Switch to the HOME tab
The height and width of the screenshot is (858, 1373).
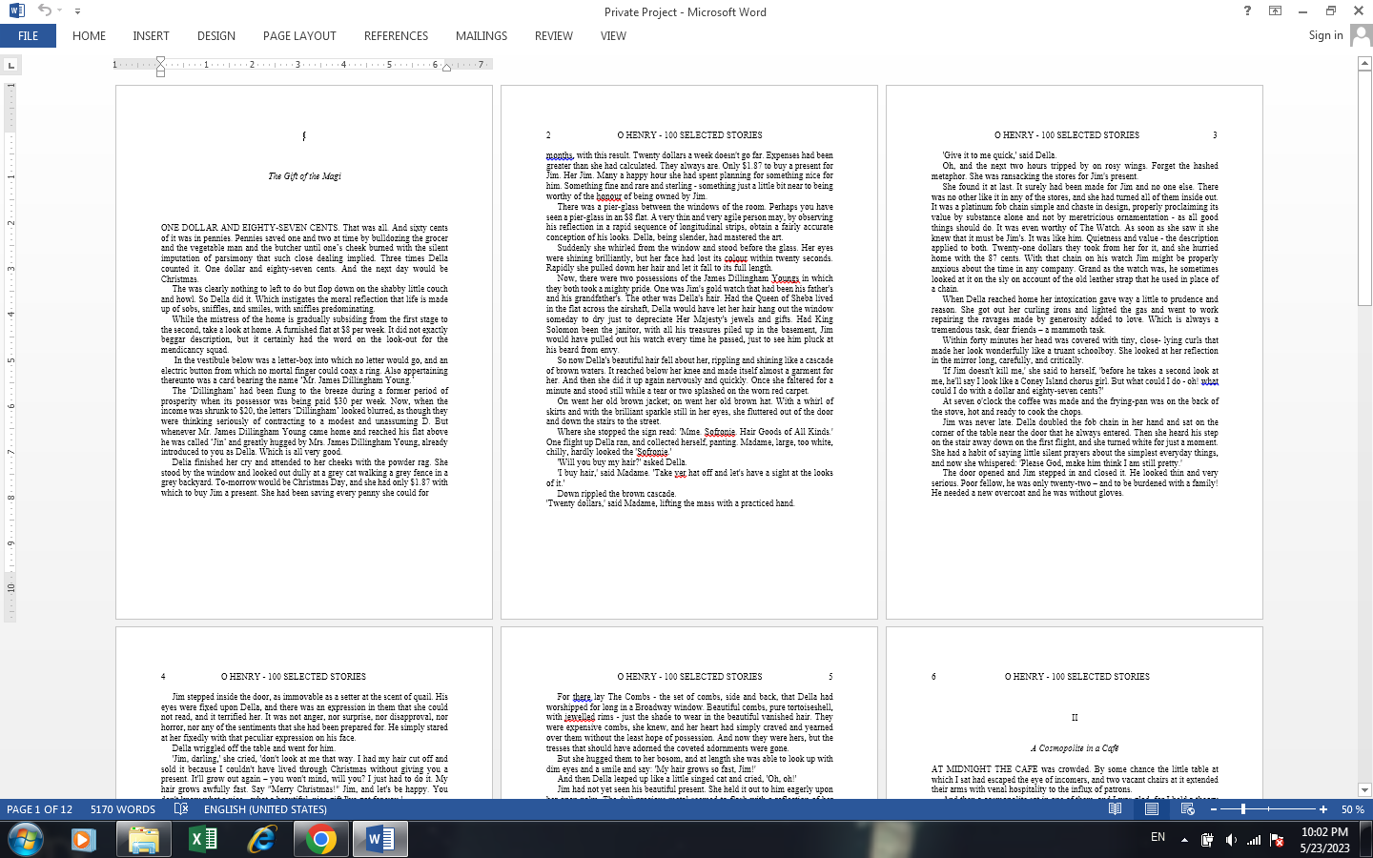point(89,36)
